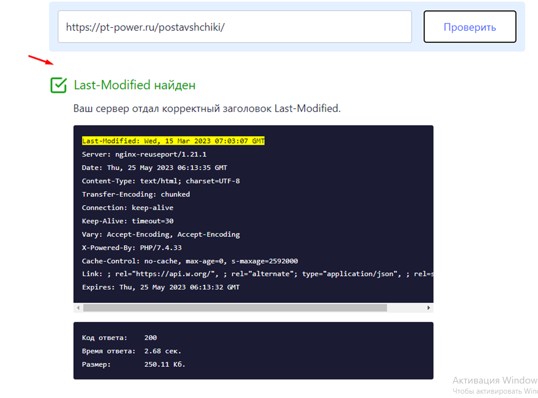Viewport: 538px width, 398px height.
Task: Click the green checkmark icon beside Last-Modified найден
Action: click(58, 85)
